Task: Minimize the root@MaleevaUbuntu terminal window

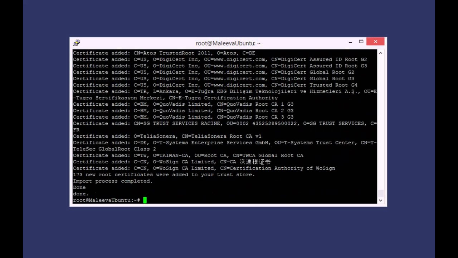Action: 350,42
